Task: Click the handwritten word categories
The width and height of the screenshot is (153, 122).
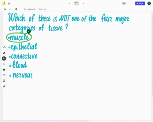Action: tap(22, 28)
